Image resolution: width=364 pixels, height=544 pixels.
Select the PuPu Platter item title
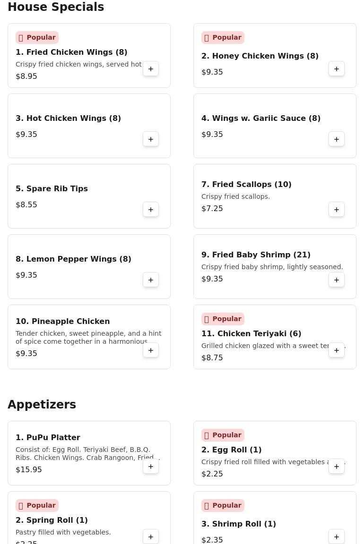coord(48,437)
